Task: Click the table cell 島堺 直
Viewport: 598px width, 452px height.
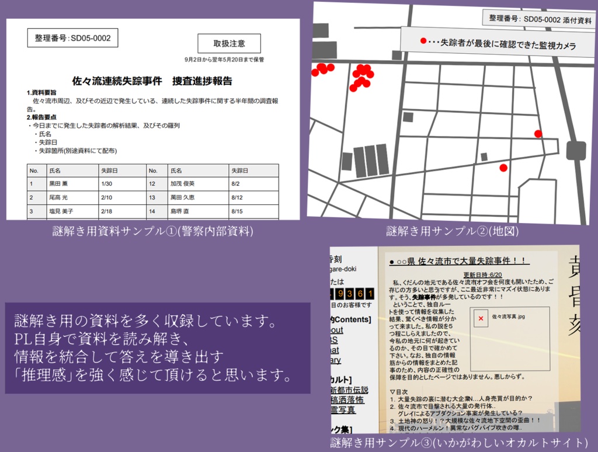Action: coord(198,211)
